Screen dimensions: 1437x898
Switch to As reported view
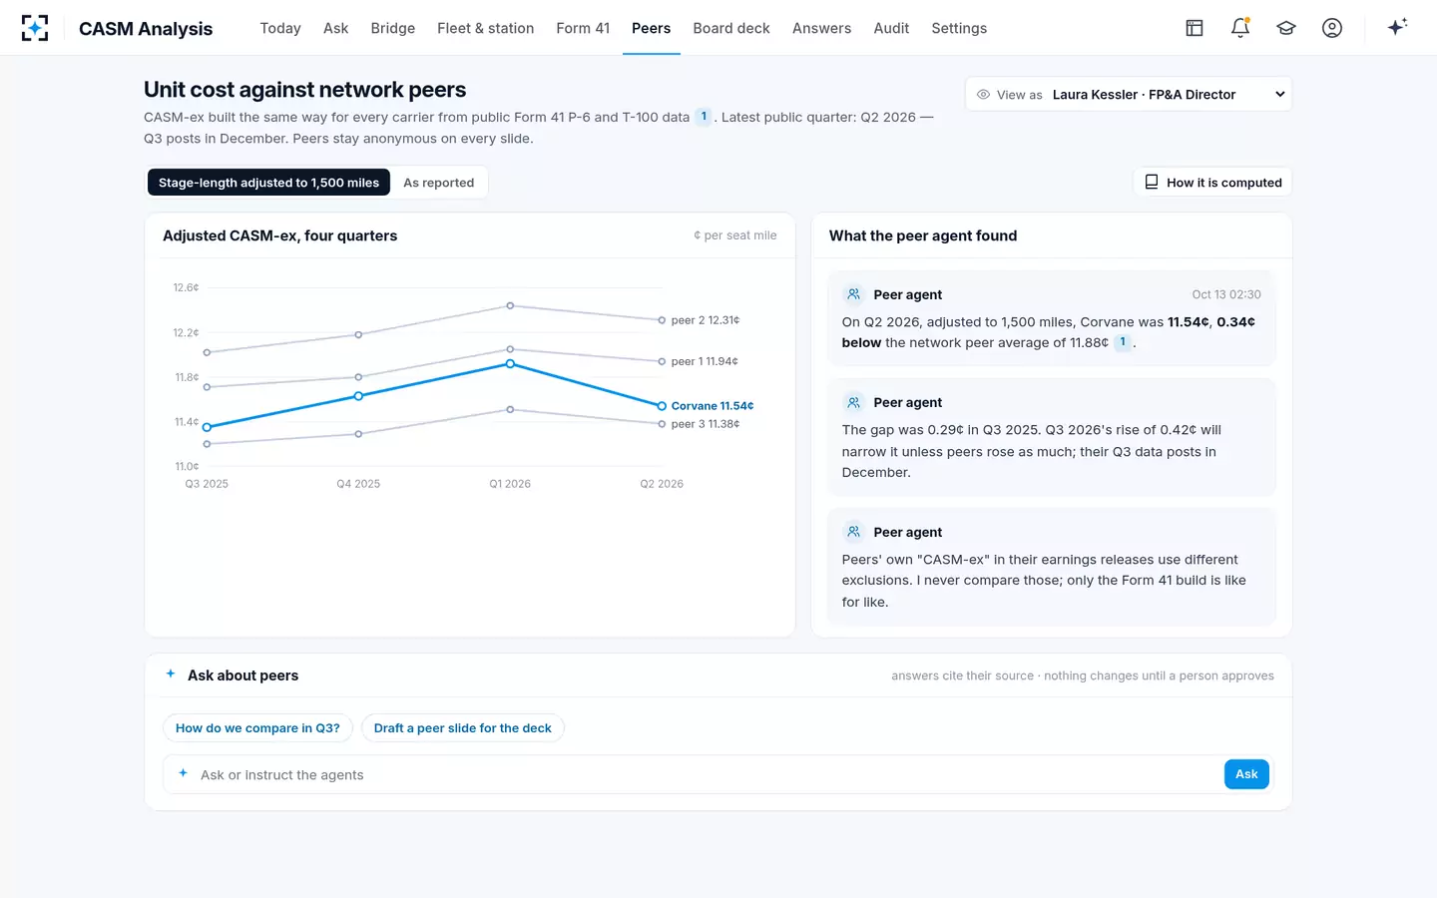click(x=439, y=183)
